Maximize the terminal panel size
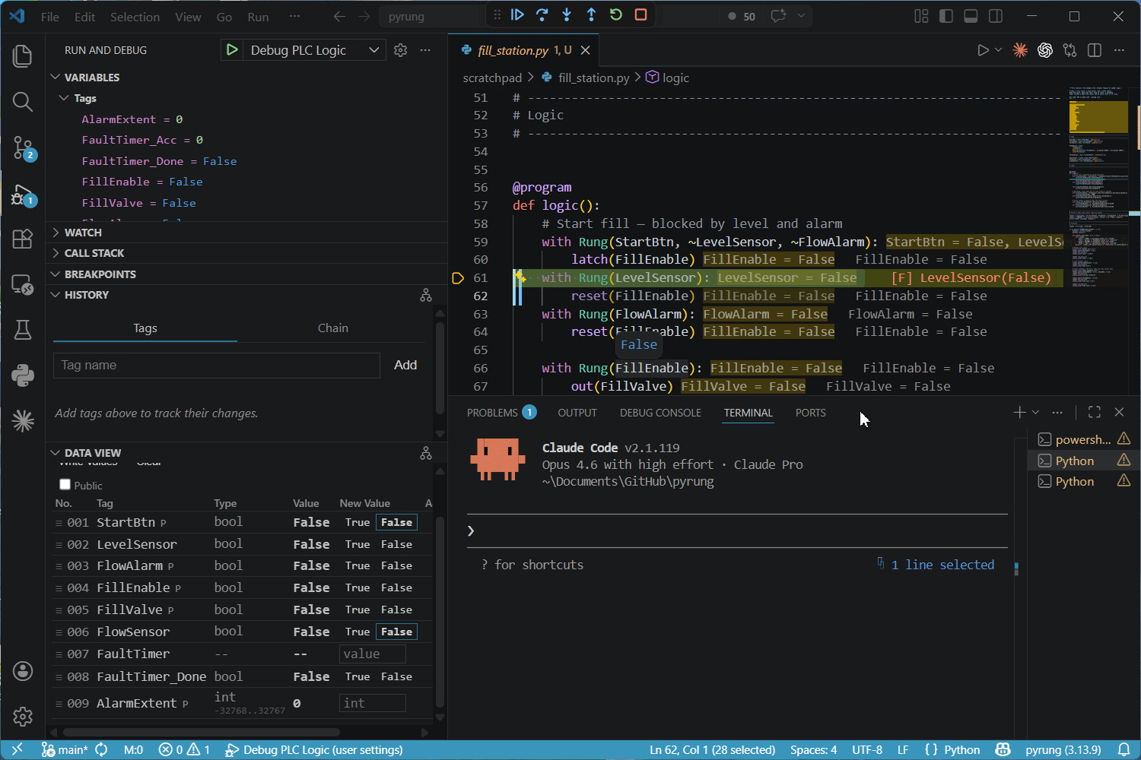The image size is (1141, 760). [x=1095, y=412]
